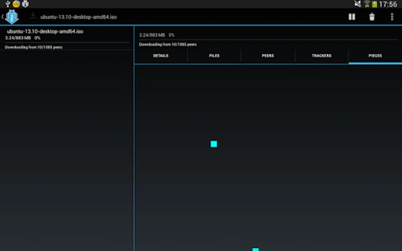Image resolution: width=402 pixels, height=251 pixels.
Task: Delete the torrent with the trash icon
Action: 372,17
